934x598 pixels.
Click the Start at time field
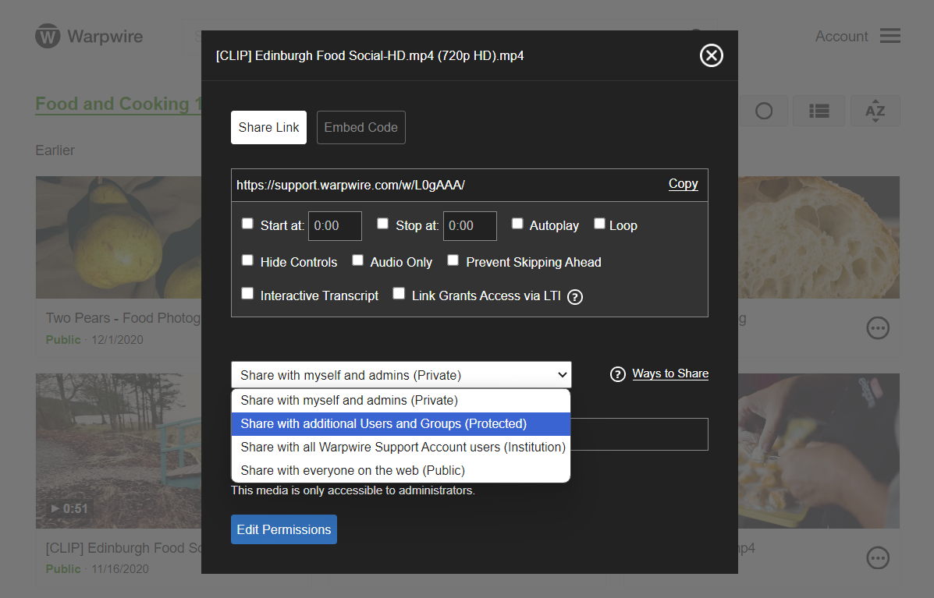tap(335, 226)
